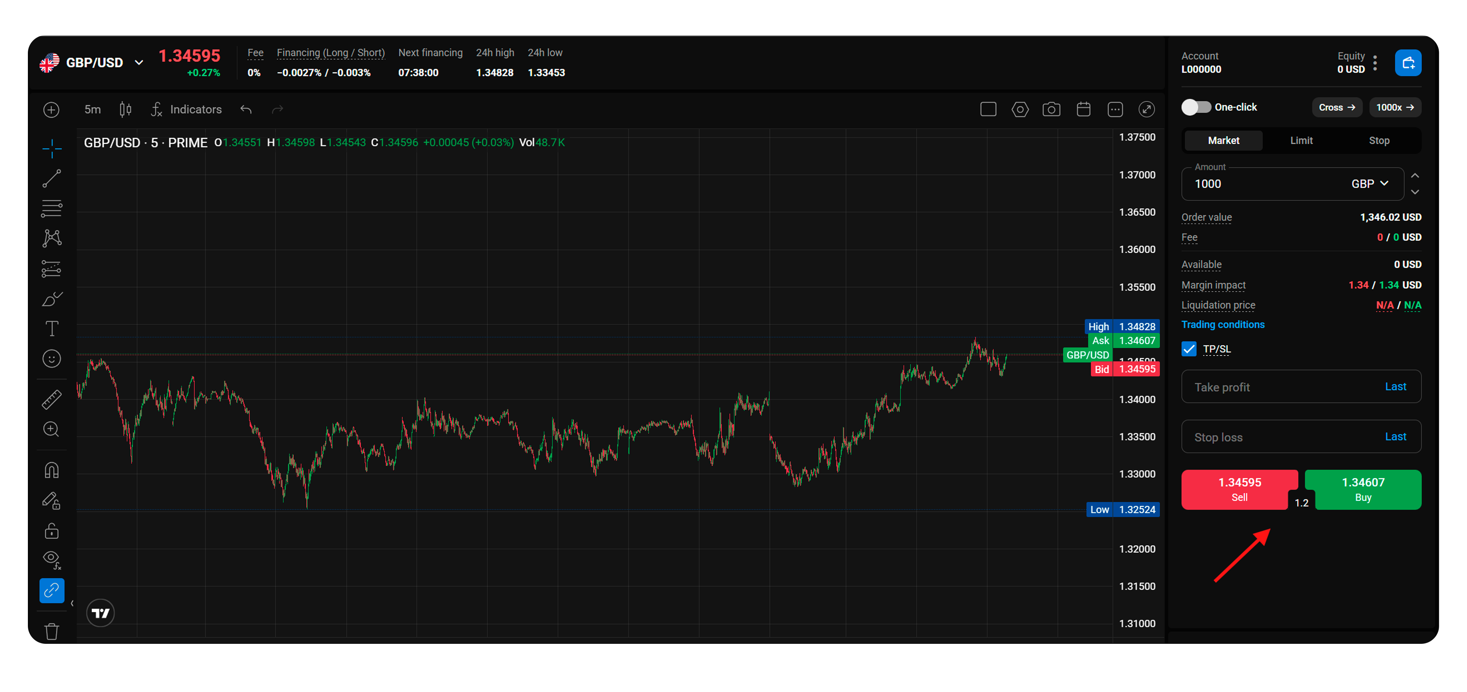Enter fullscreen chart mode
The height and width of the screenshot is (692, 1467).
tap(1147, 109)
